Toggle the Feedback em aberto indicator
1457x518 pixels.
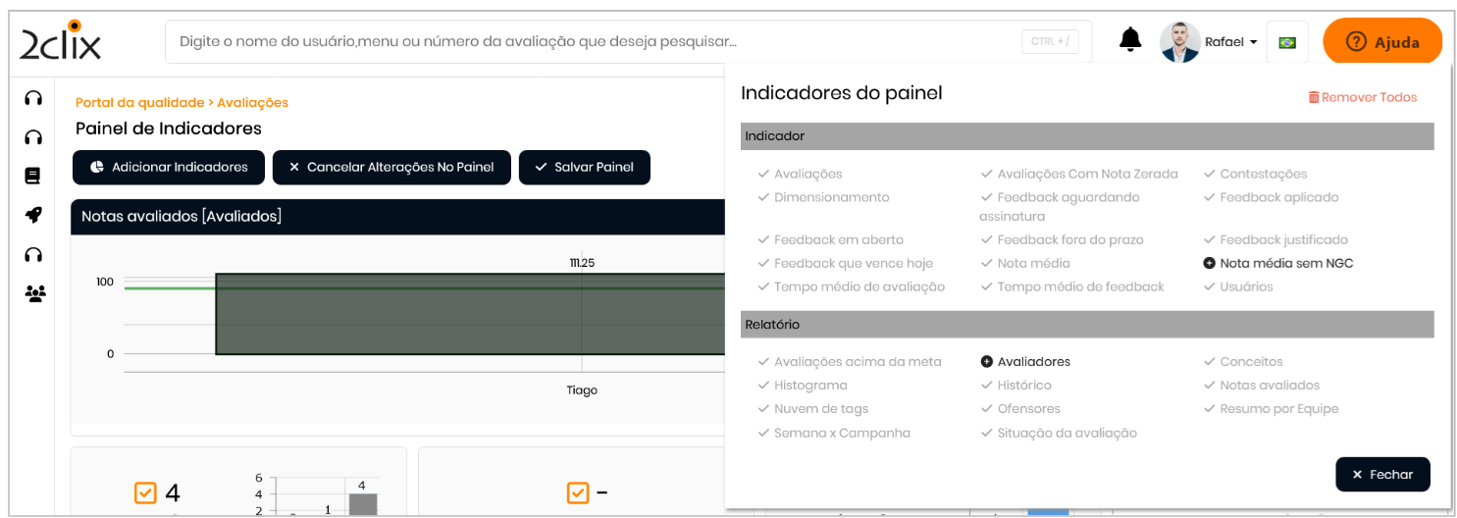coord(838,240)
